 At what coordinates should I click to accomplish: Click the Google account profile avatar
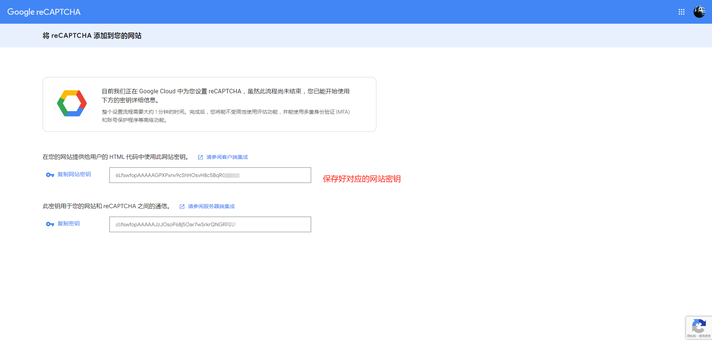pyautogui.click(x=700, y=12)
